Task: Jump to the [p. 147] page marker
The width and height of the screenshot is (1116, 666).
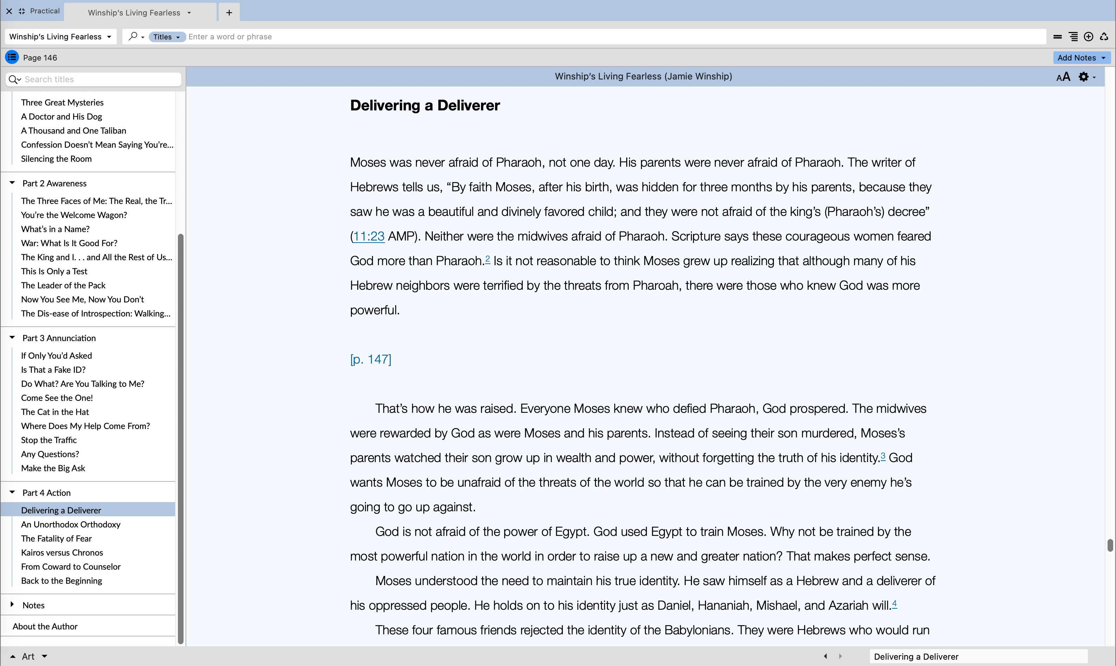Action: point(371,359)
